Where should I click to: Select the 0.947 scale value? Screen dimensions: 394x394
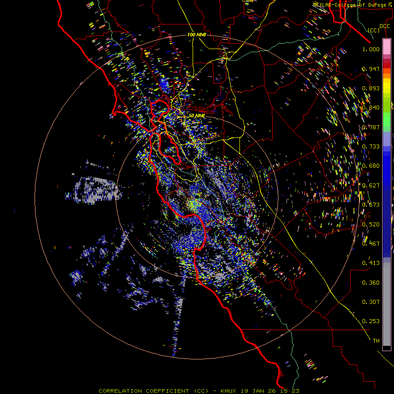point(371,69)
